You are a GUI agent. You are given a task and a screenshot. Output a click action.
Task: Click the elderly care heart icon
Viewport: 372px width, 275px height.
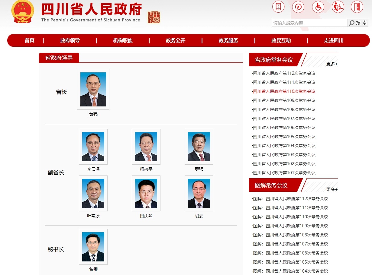[x=338, y=7]
